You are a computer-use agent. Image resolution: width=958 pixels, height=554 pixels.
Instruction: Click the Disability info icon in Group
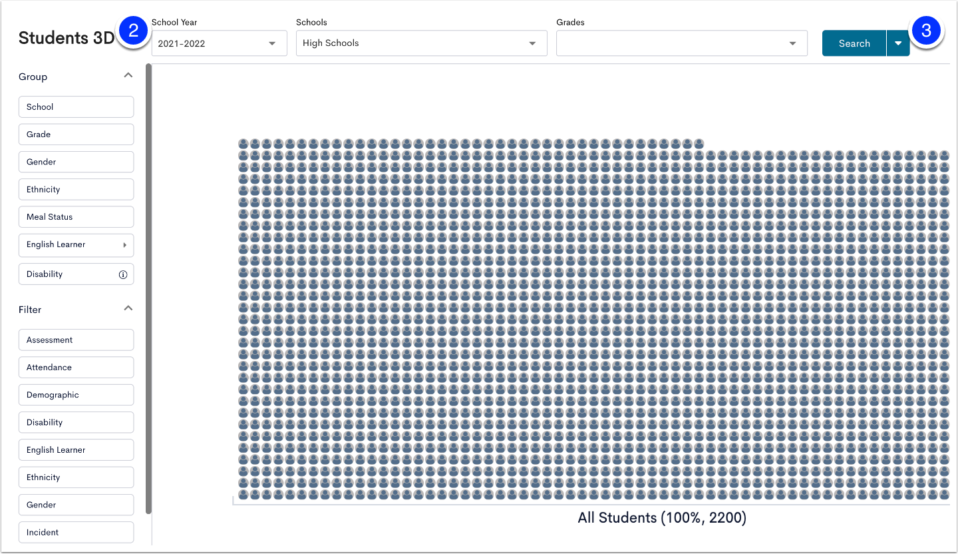pos(123,274)
